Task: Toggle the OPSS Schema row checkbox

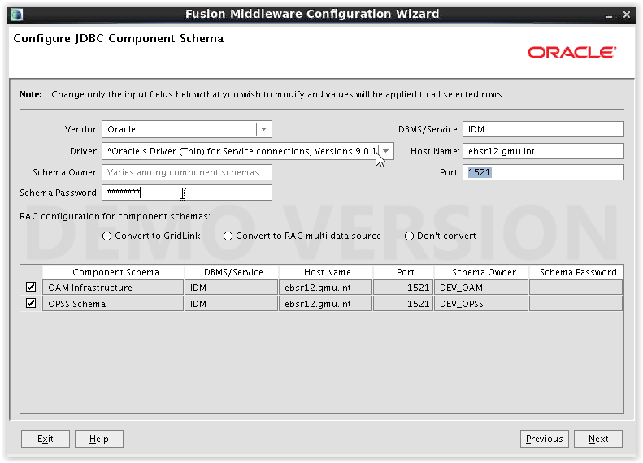Action: pos(31,303)
